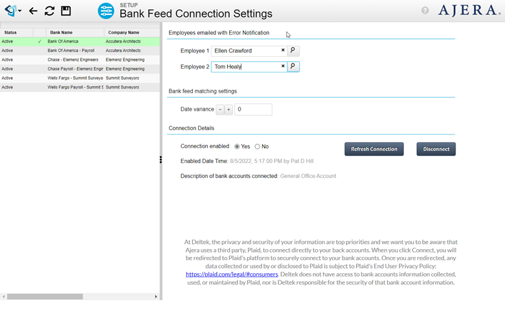Viewport: 505px width, 310px height.
Task: Open the Ajera main menu logo dropdown
Action: pyautogui.click(x=12, y=11)
